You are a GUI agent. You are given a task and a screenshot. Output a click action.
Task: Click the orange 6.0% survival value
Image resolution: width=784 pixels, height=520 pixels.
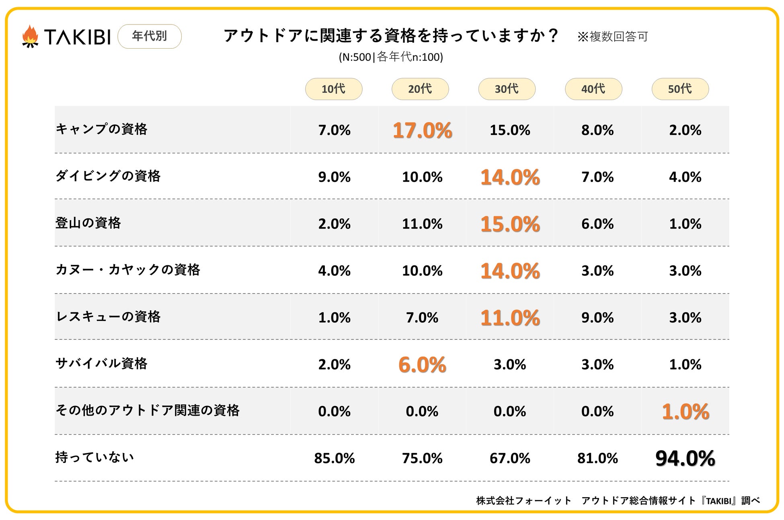tap(422, 365)
